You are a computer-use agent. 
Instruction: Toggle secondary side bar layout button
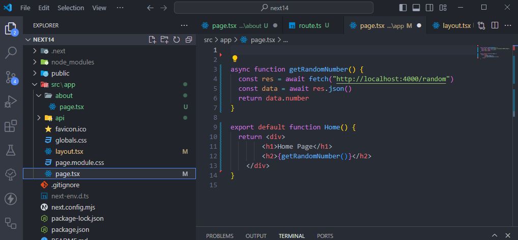click(x=429, y=8)
